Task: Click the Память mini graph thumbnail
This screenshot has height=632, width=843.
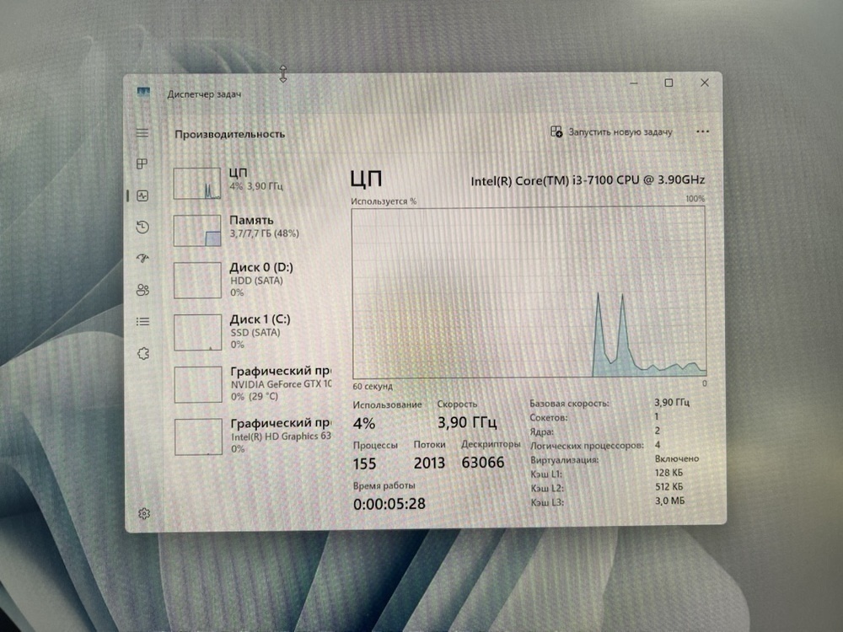Action: [196, 231]
